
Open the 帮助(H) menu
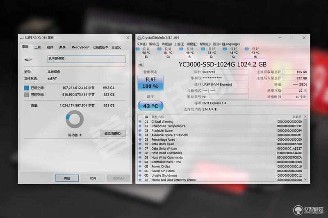(x=205, y=44)
